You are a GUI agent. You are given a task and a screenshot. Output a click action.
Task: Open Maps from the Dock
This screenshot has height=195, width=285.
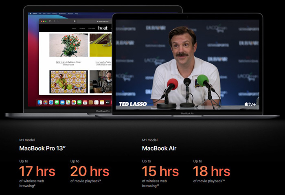click(x=68, y=102)
